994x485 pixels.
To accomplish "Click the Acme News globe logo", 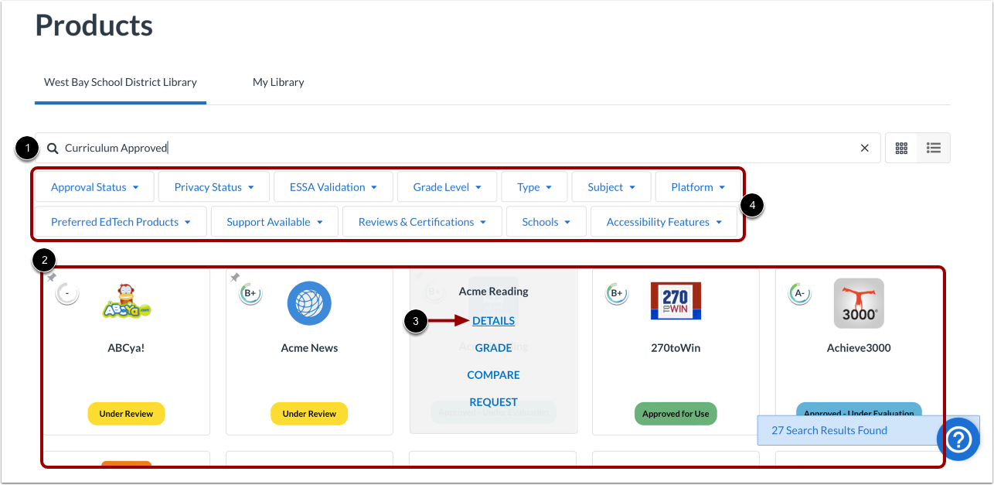I will click(x=309, y=305).
